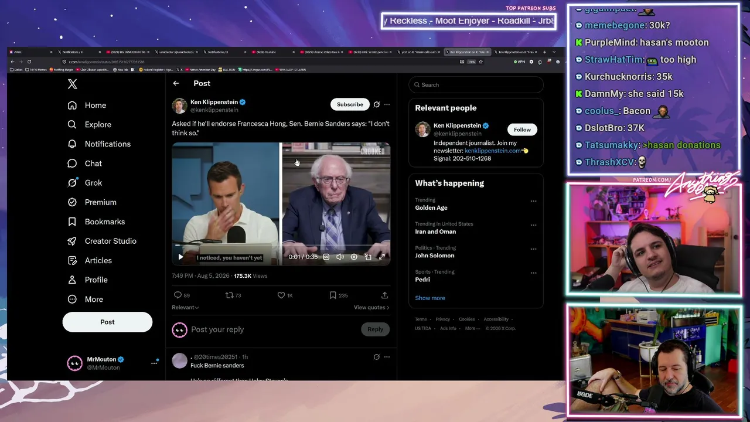Open options for the @20times20251 reply

[387, 357]
